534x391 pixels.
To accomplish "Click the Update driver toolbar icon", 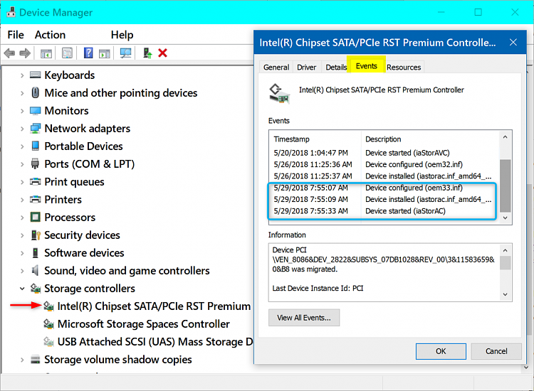I will point(147,53).
